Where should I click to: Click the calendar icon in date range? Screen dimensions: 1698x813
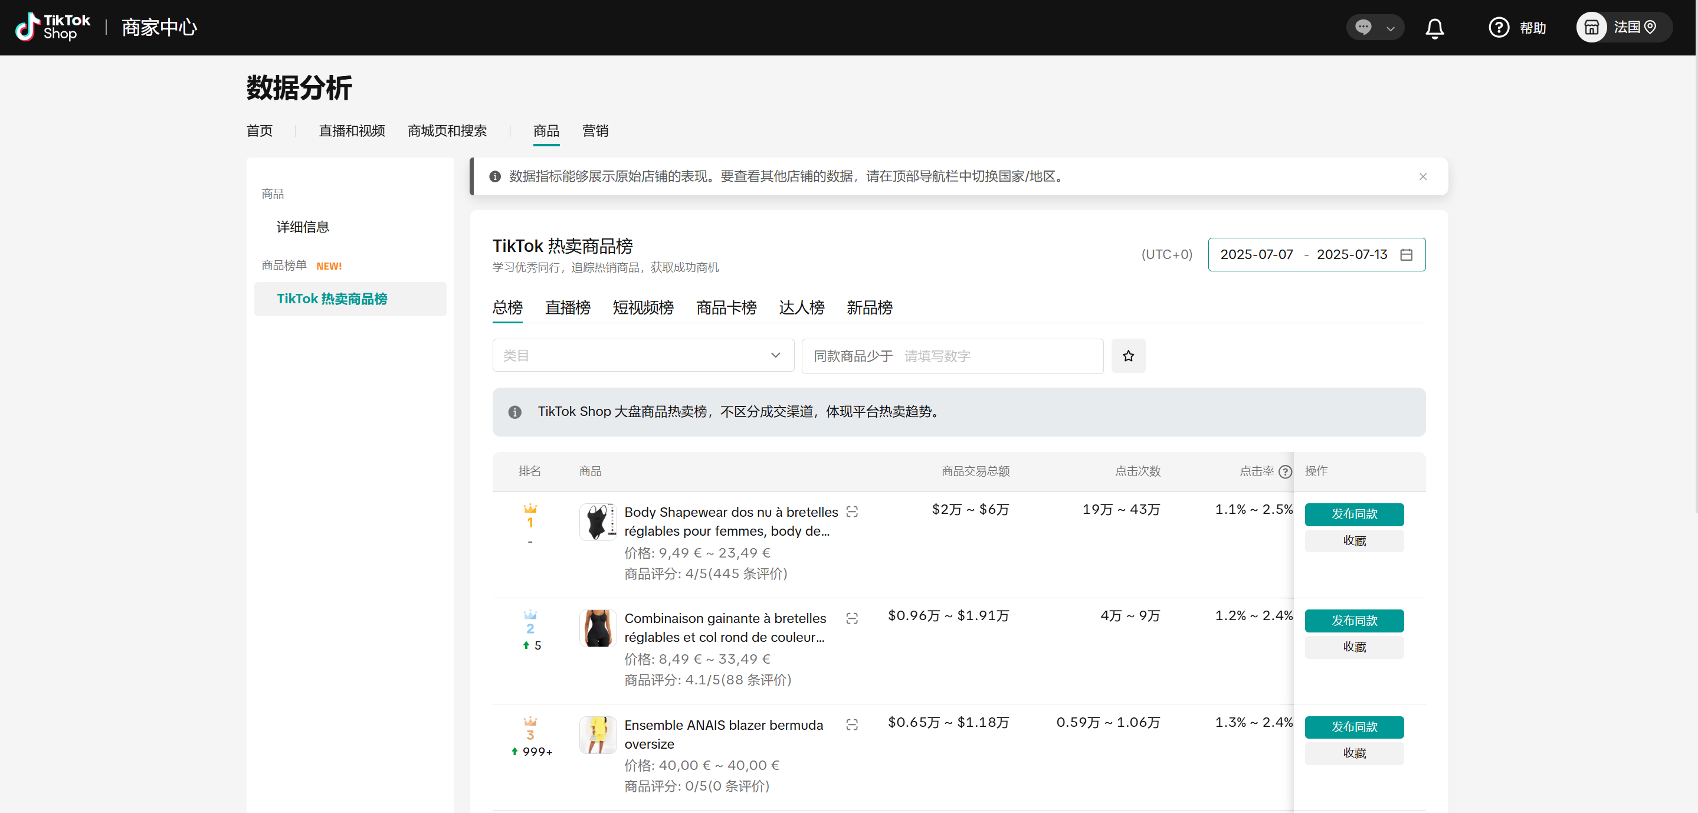click(x=1406, y=254)
